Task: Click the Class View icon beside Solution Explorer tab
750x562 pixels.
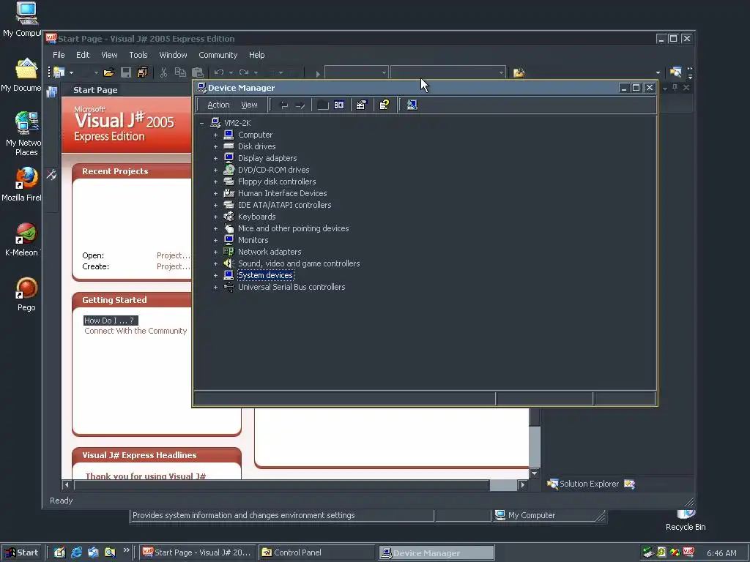Action: [x=629, y=484]
